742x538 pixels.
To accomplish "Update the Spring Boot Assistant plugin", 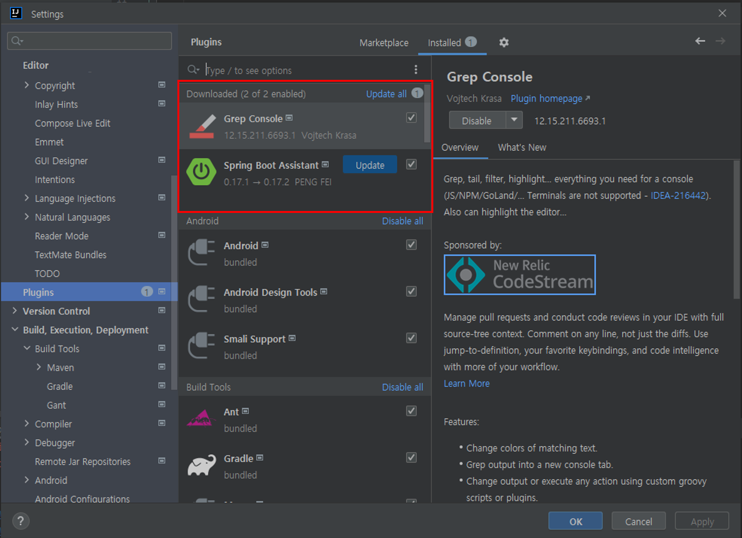I will [370, 165].
